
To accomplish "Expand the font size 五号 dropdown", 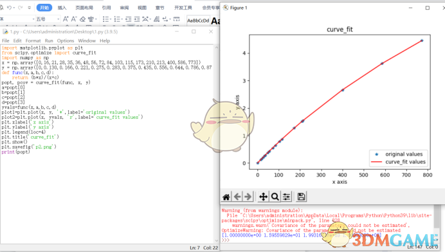I will click(58, 19).
